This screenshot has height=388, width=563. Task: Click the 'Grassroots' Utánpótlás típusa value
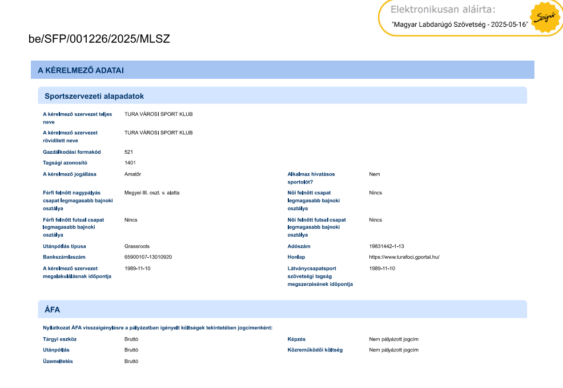(137, 246)
